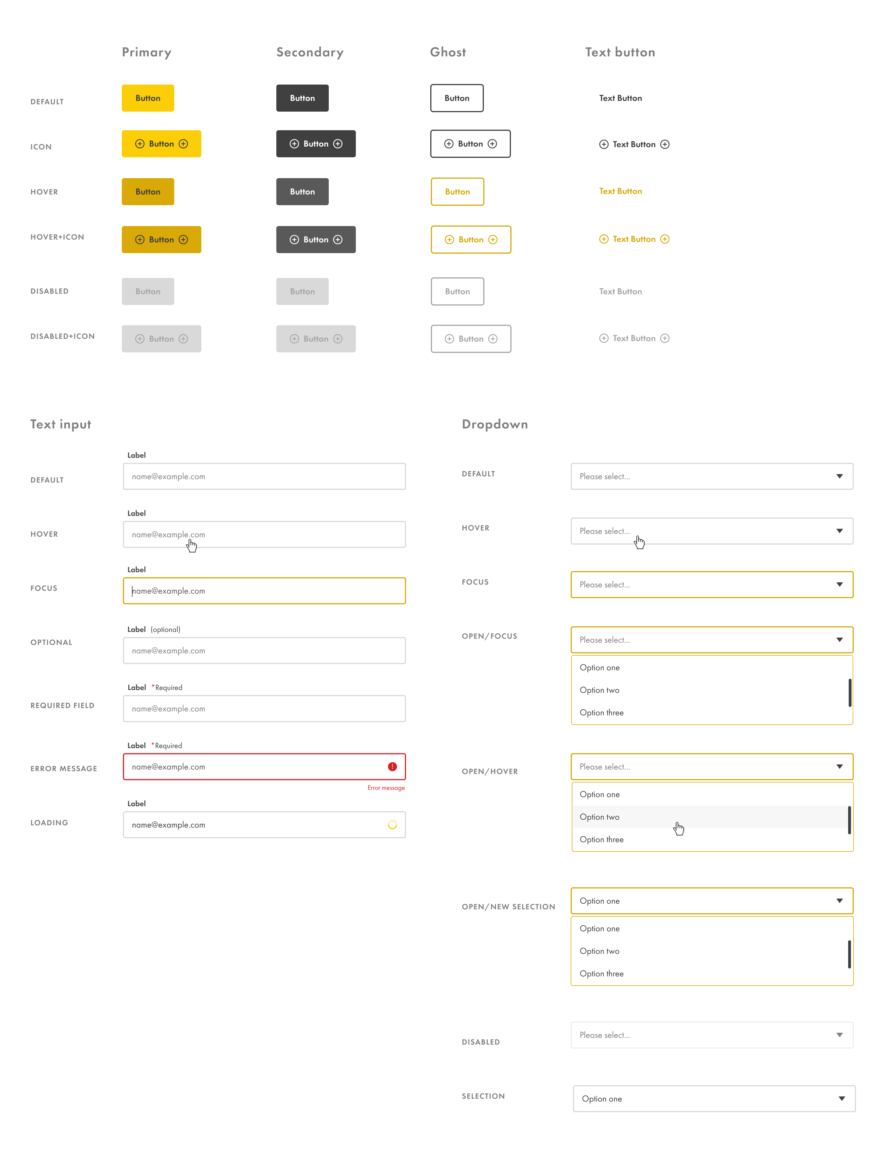Click right plus icon of disabled Text Button
The height and width of the screenshot is (1172, 891).
(x=665, y=338)
